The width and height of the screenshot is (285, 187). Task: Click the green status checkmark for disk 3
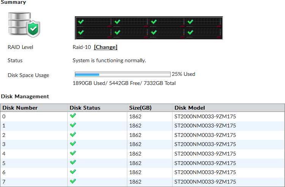tap(73, 144)
